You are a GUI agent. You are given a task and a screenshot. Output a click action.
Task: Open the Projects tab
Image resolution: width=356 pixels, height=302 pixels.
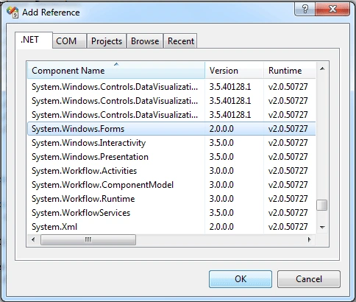(x=107, y=41)
